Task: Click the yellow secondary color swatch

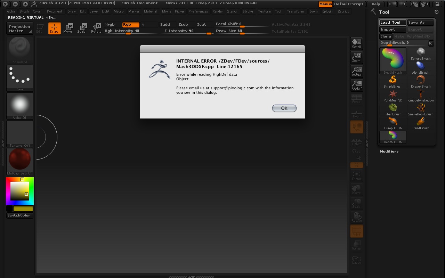Action: (23, 209)
